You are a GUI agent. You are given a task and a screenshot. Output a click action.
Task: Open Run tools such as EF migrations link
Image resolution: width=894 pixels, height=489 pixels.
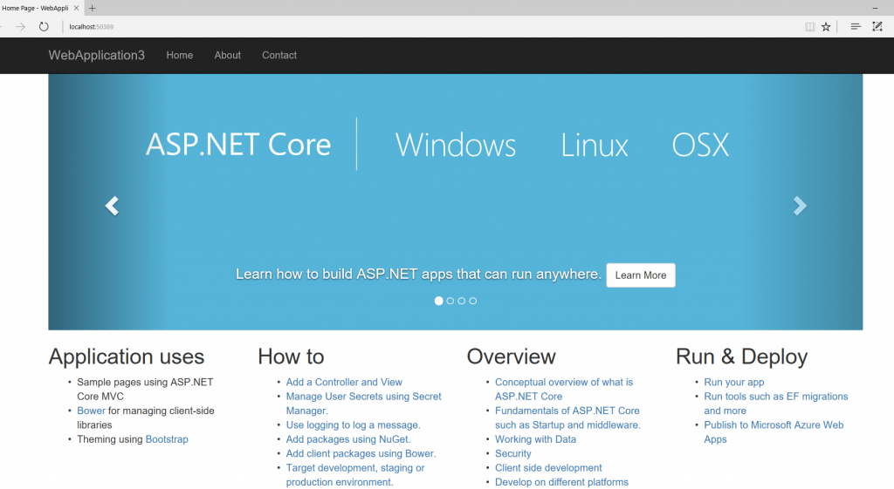pyautogui.click(x=775, y=403)
